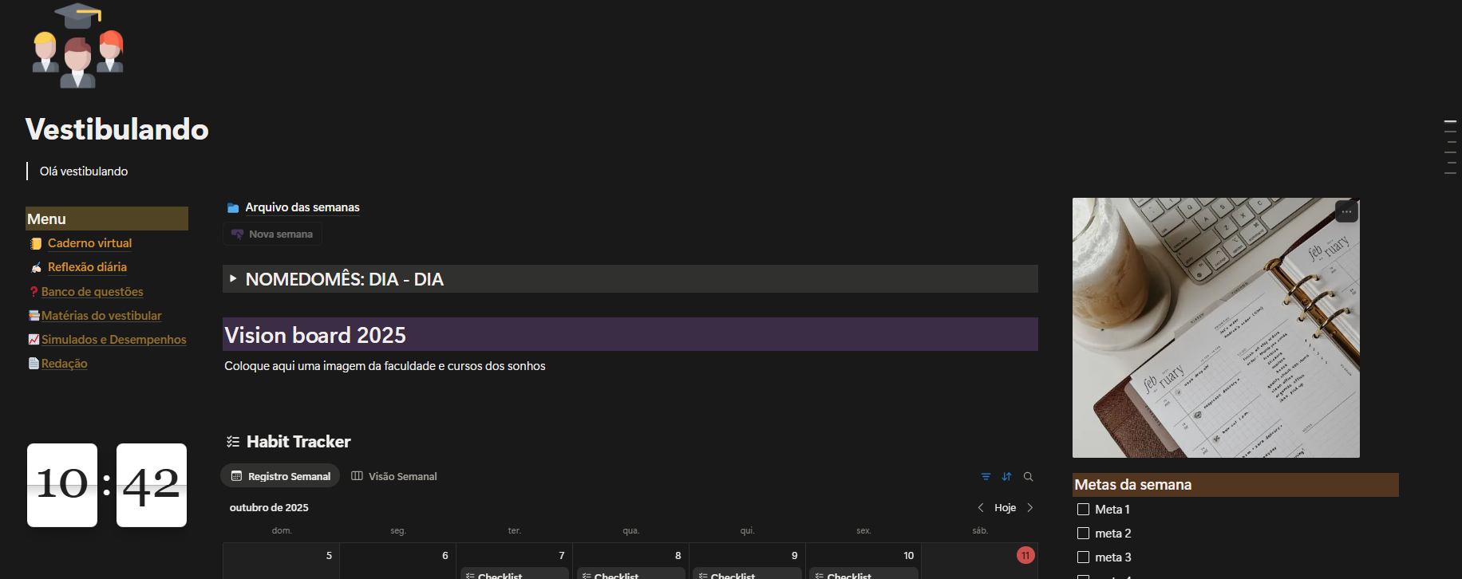Tick the meta 2 checkbox
The height and width of the screenshot is (579, 1462).
pos(1083,534)
